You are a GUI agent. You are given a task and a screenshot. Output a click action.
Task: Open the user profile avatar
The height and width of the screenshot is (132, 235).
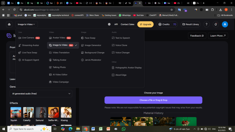click(225, 24)
